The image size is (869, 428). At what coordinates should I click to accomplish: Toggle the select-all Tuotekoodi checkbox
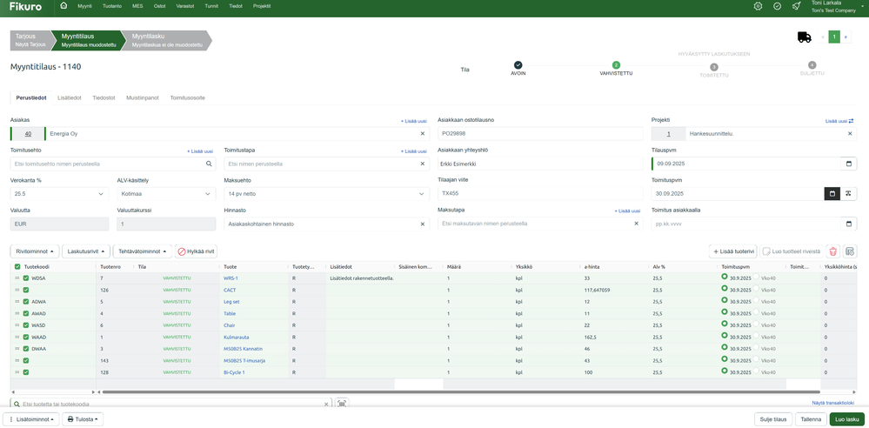tap(17, 267)
